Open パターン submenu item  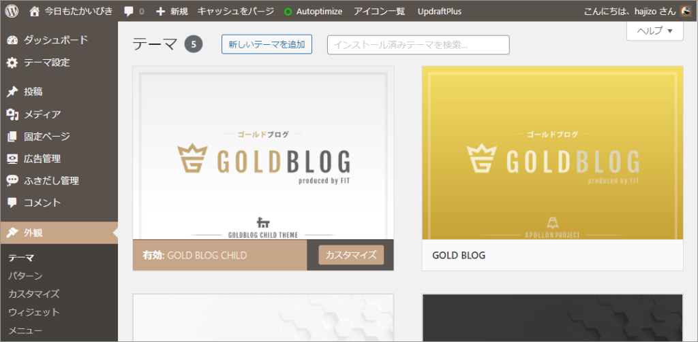click(25, 276)
